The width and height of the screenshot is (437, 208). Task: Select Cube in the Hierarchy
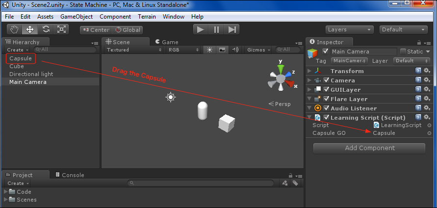[x=17, y=66]
